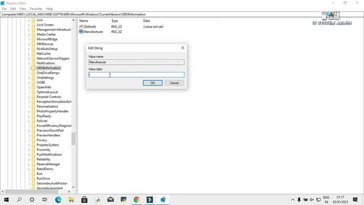Select the RunOnce key
364x205 pixels.
[x=43, y=178]
